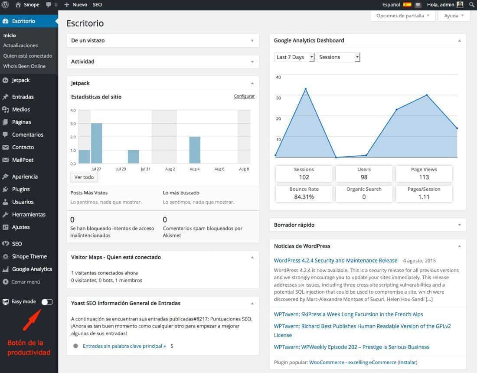The height and width of the screenshot is (373, 477).
Task: Click the Jul 27 bar in Jetpack chart
Action: coord(96,143)
